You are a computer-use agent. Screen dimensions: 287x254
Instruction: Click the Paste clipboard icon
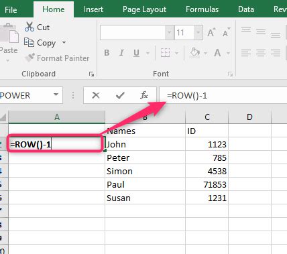pos(9,32)
